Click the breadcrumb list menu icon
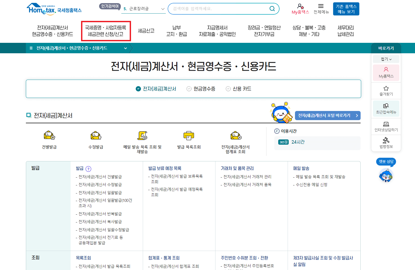The height and width of the screenshot is (270, 415). (x=31, y=48)
